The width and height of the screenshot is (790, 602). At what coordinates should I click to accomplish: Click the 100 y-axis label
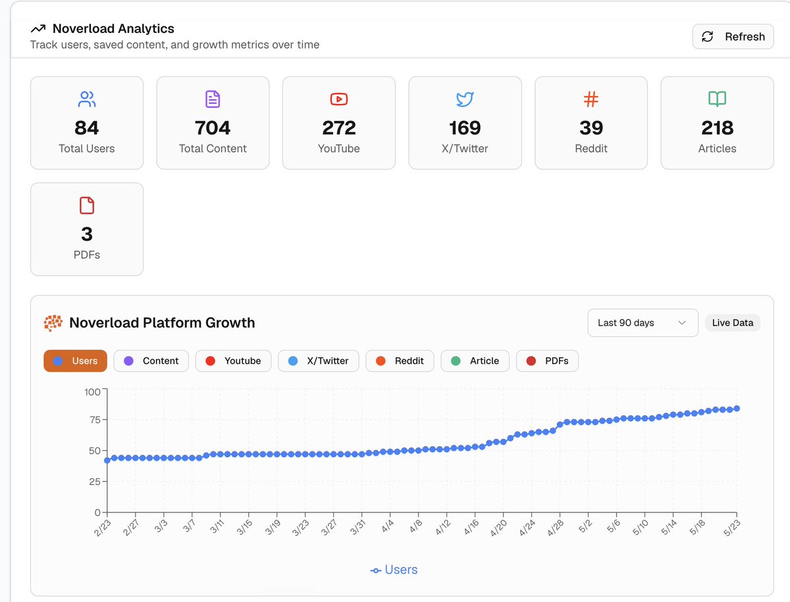click(92, 392)
